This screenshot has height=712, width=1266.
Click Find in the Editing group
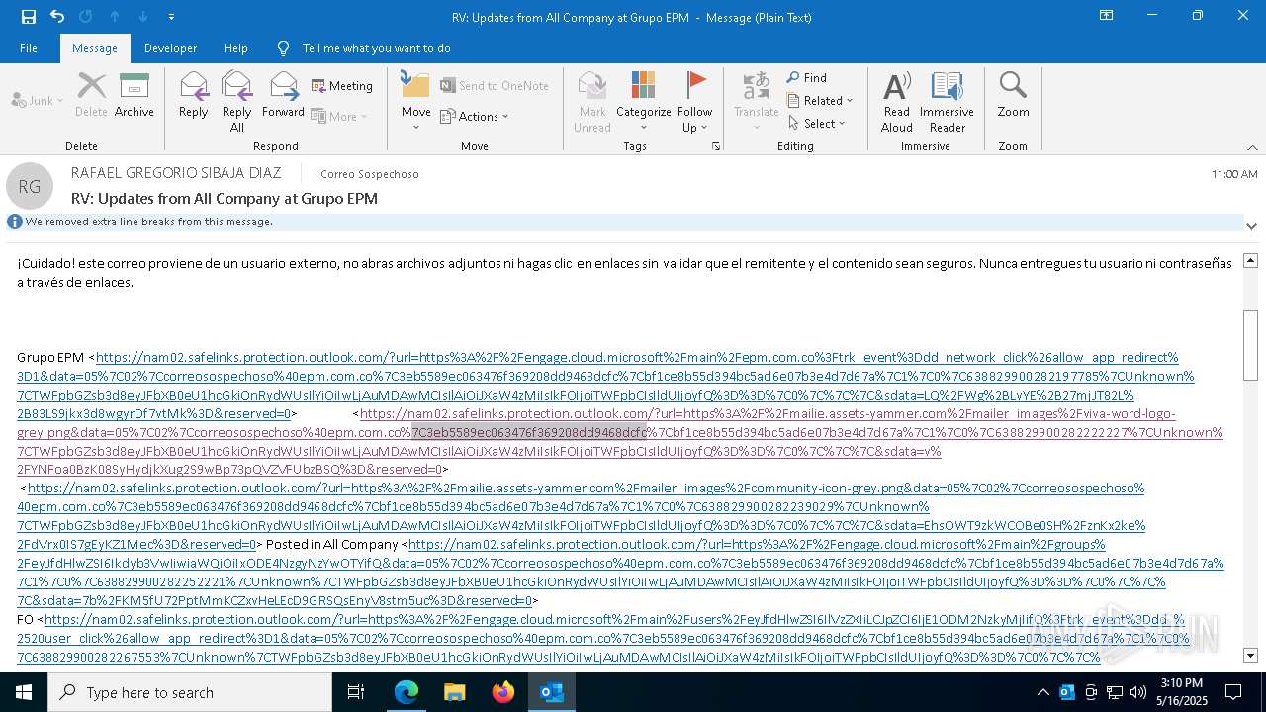coord(807,77)
